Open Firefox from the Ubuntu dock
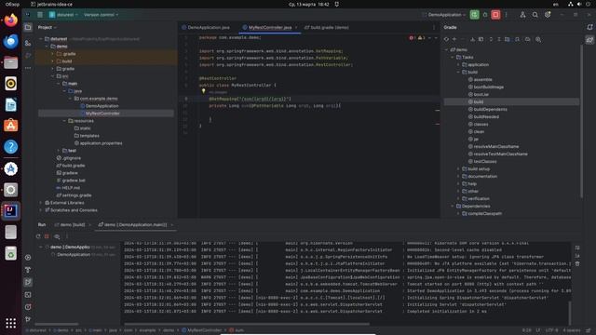596x335 pixels. (10, 20)
